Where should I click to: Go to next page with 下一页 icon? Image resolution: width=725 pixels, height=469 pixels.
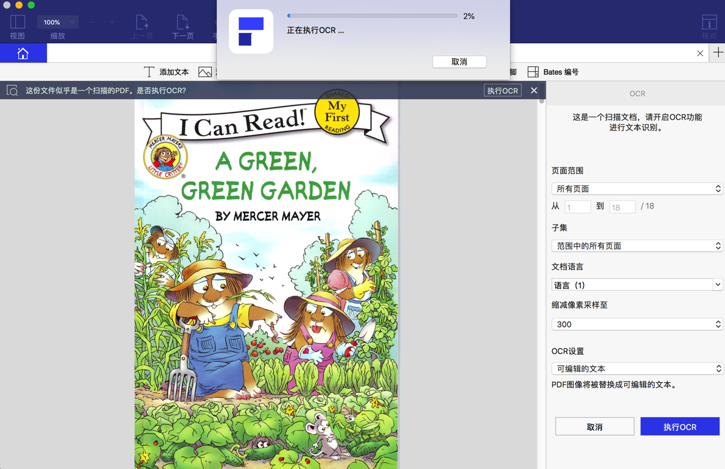[183, 22]
